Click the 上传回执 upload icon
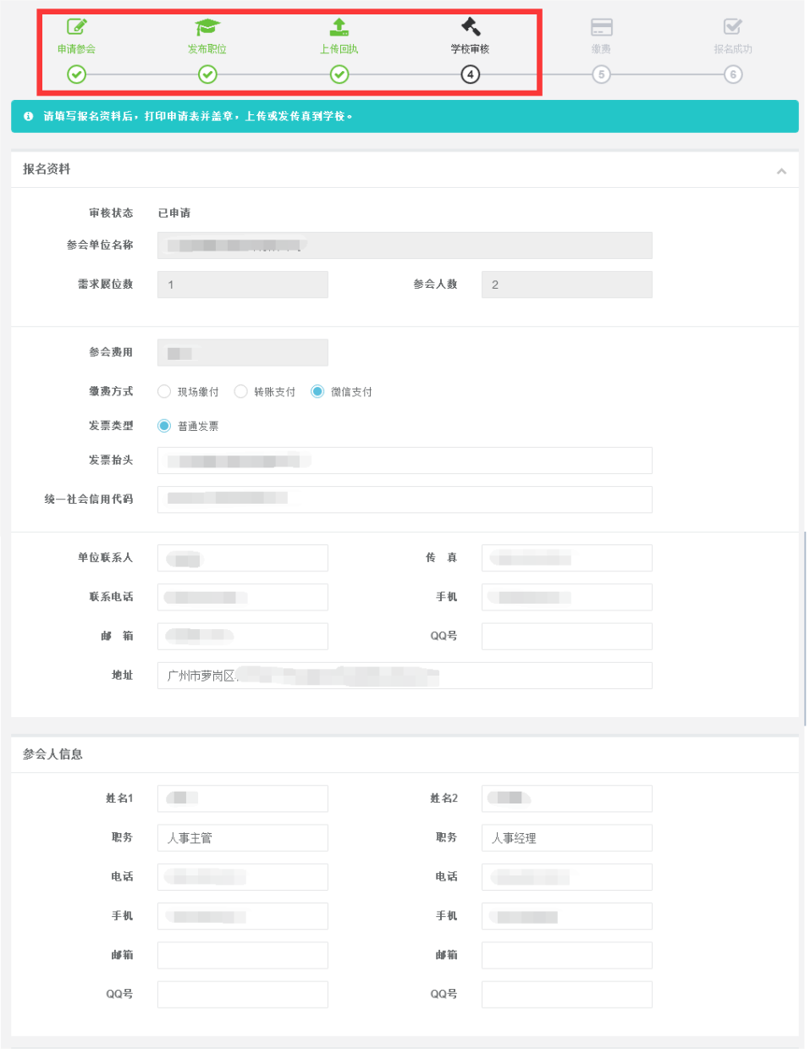This screenshot has width=810, height=1049. click(x=339, y=27)
